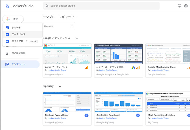Click the Firebase Events Report title text

[57, 115]
